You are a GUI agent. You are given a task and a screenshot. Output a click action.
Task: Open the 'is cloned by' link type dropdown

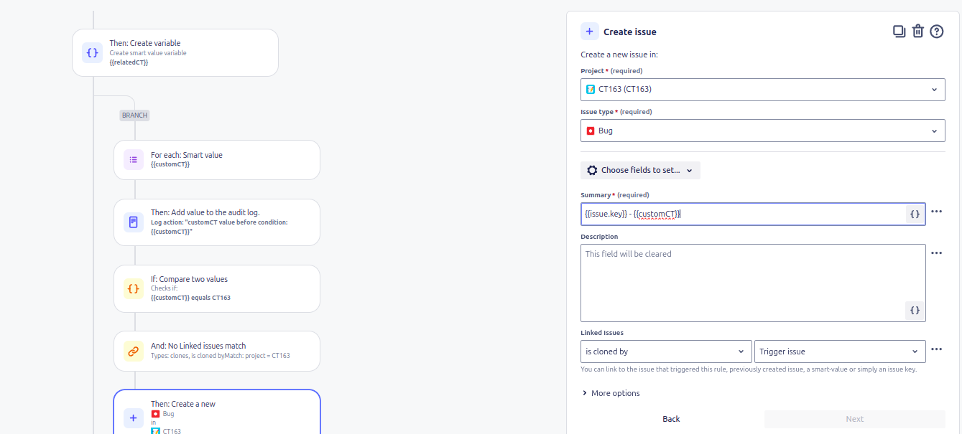[666, 352]
